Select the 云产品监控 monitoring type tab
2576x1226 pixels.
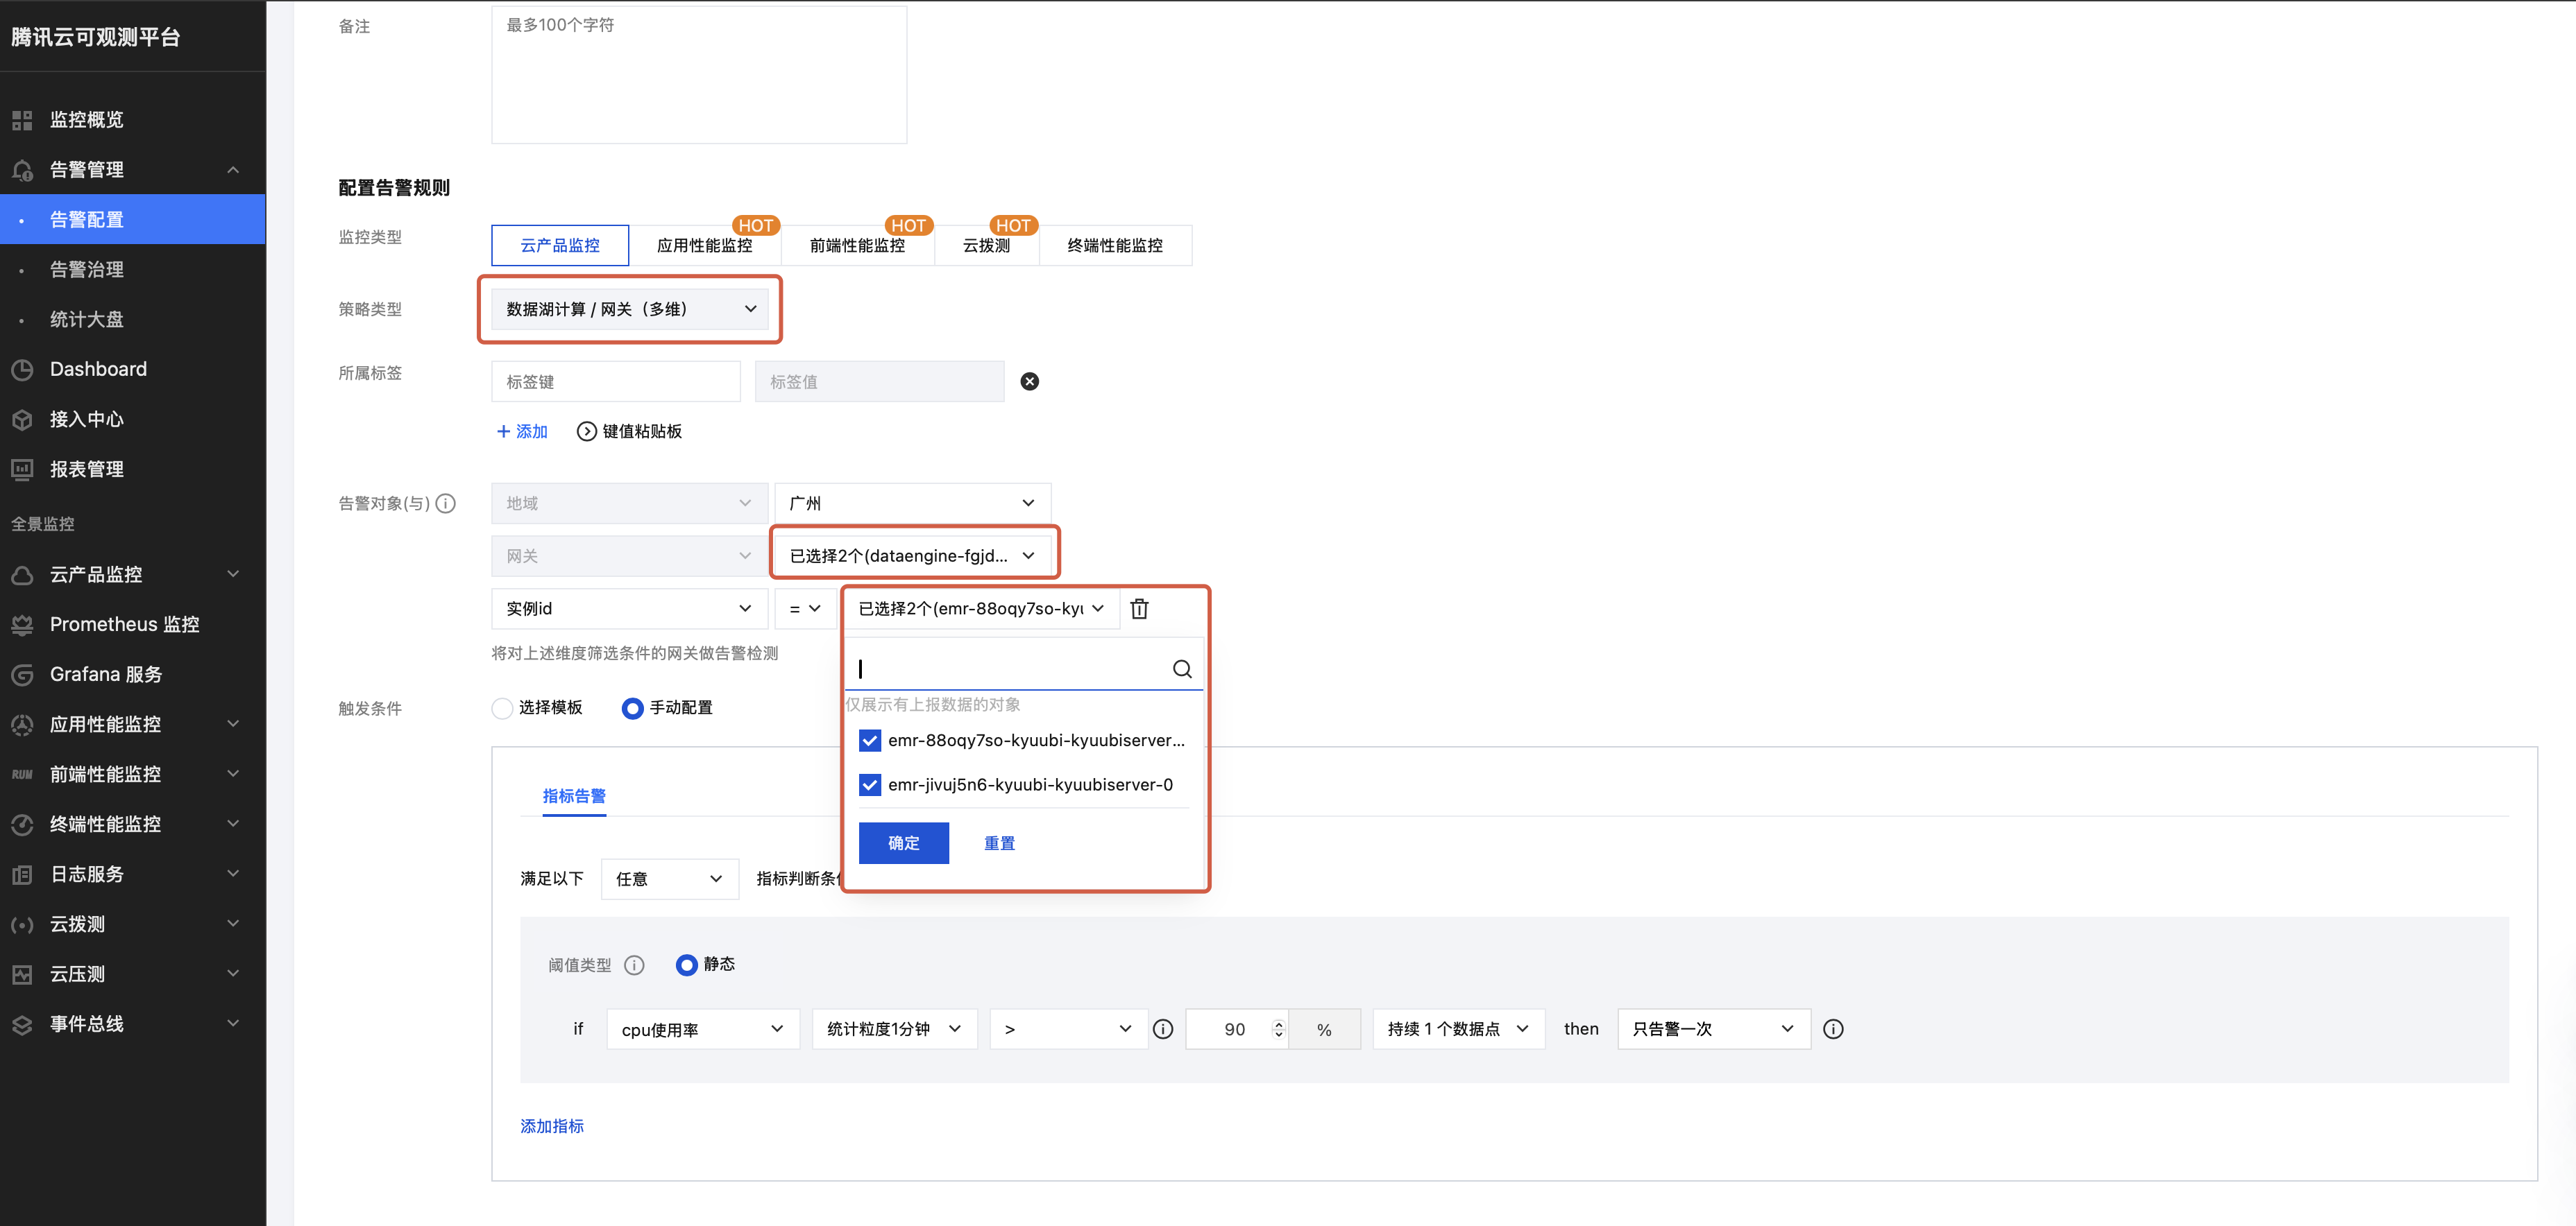(560, 245)
